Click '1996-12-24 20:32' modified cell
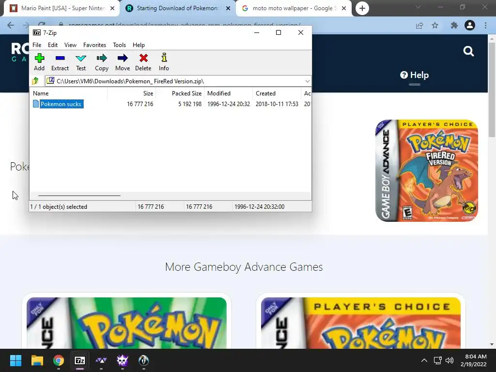496x372 pixels. [229, 104]
